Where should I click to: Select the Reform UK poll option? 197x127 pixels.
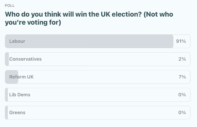(98, 77)
